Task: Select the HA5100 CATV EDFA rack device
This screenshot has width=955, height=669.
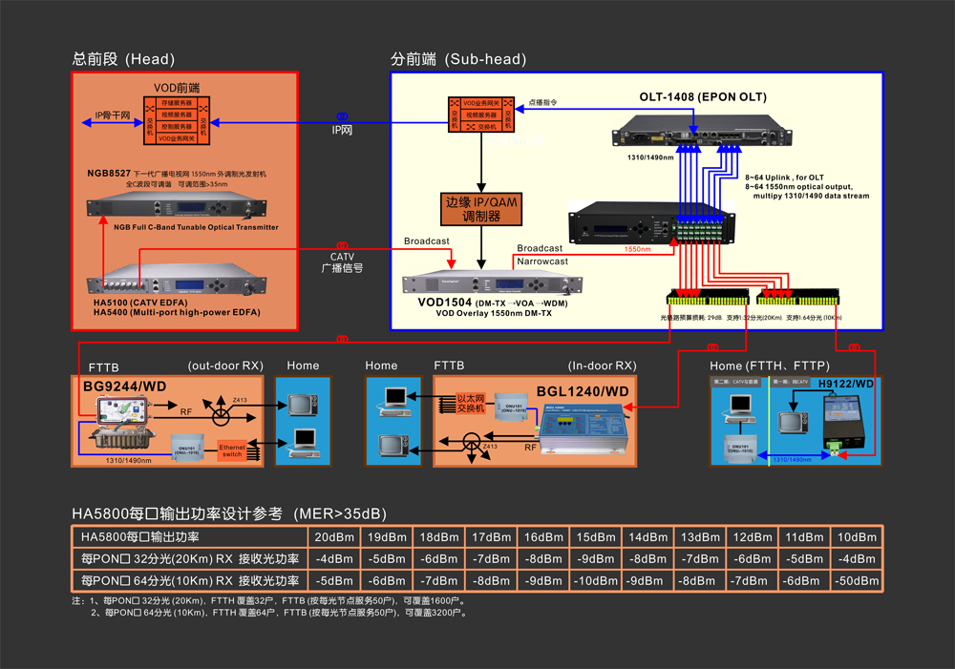Action: pos(177,280)
